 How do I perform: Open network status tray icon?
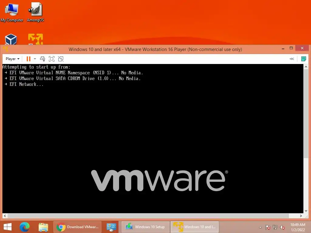pos(275,227)
